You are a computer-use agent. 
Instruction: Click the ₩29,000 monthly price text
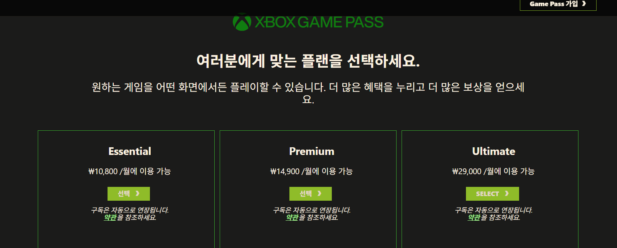point(493,171)
